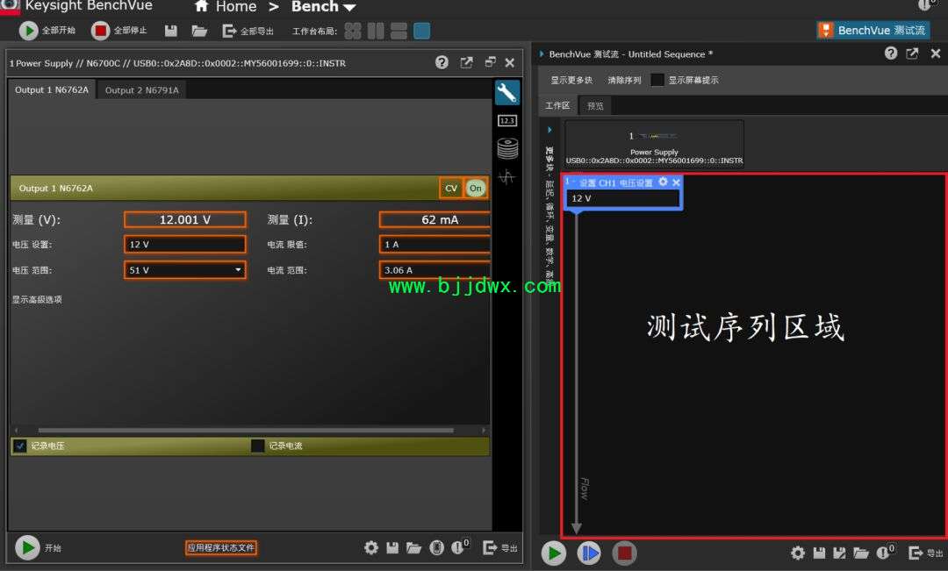
Task: Uncheck the 记录电压 checkbox
Action: (20, 446)
